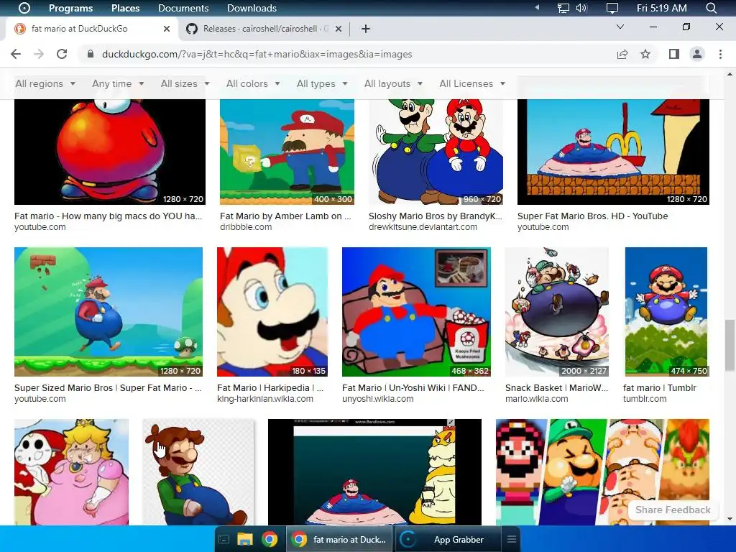Open the pixel-art Mario characters collage thumbnail
The height and width of the screenshot is (552, 736).
[602, 471]
